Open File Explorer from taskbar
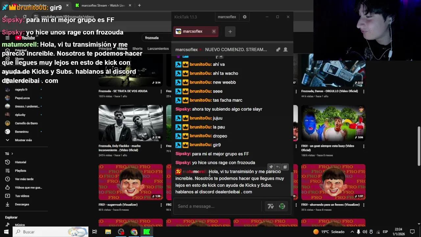The width and height of the screenshot is (421, 237). (x=108, y=232)
